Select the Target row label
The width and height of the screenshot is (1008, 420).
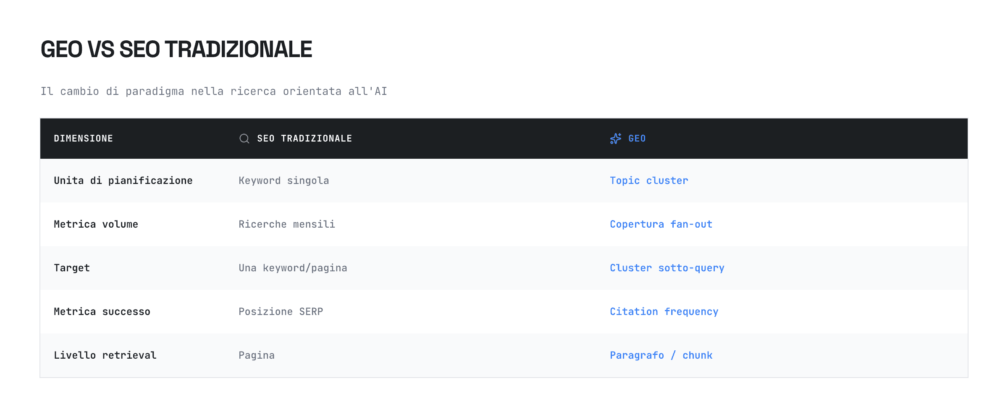(71, 268)
